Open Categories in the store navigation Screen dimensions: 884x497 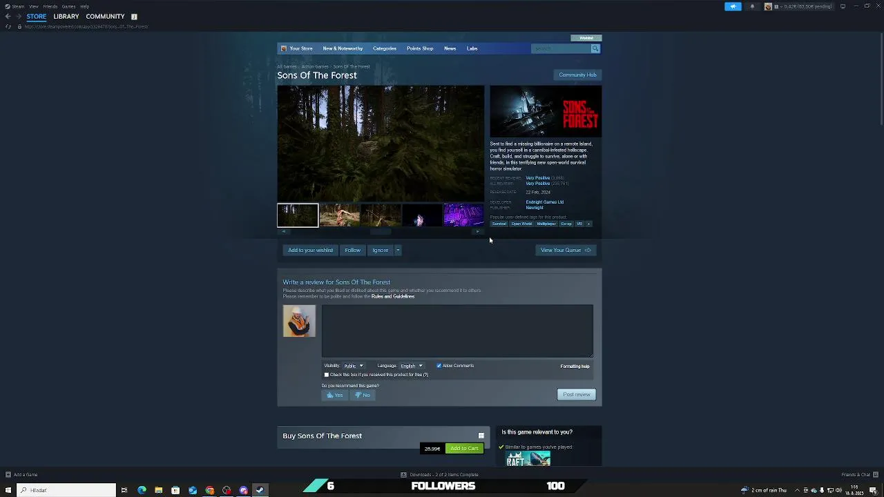(x=385, y=48)
